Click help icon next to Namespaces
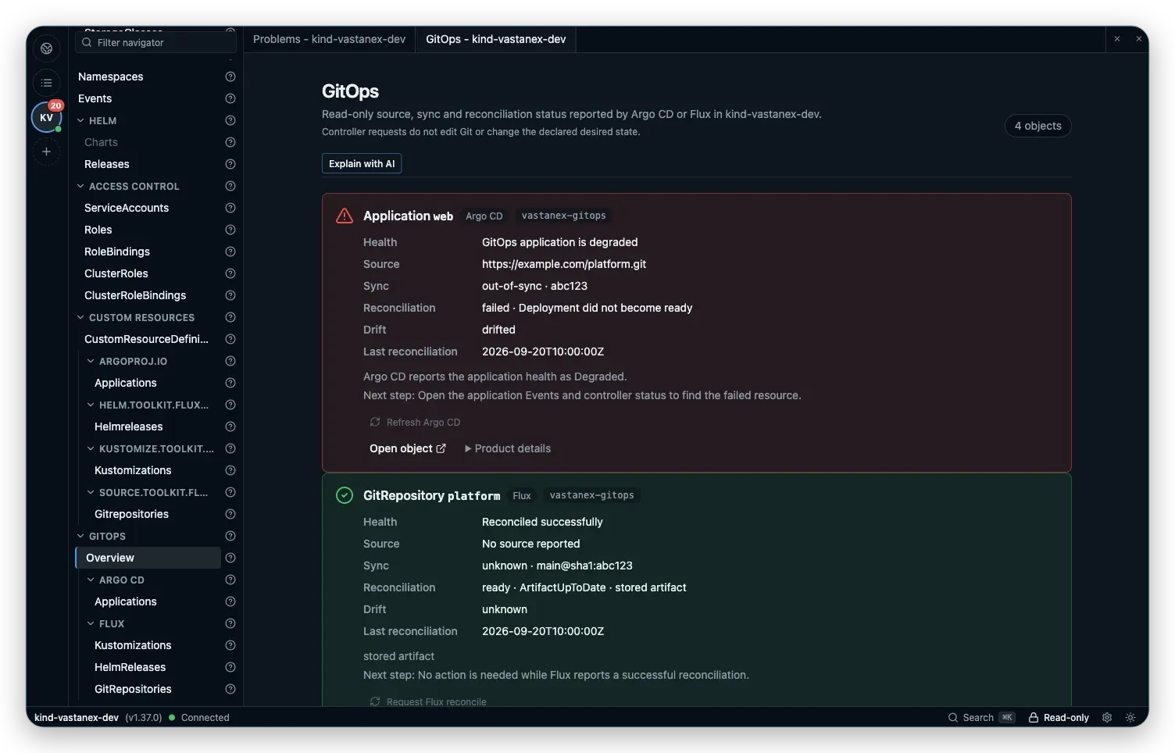Viewport: 1175px width, 753px height. [230, 77]
